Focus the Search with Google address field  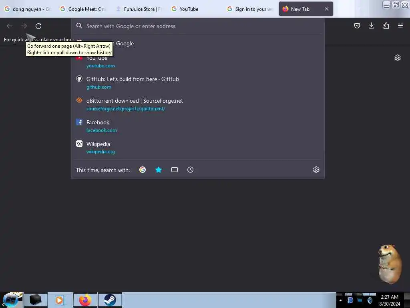(x=197, y=26)
